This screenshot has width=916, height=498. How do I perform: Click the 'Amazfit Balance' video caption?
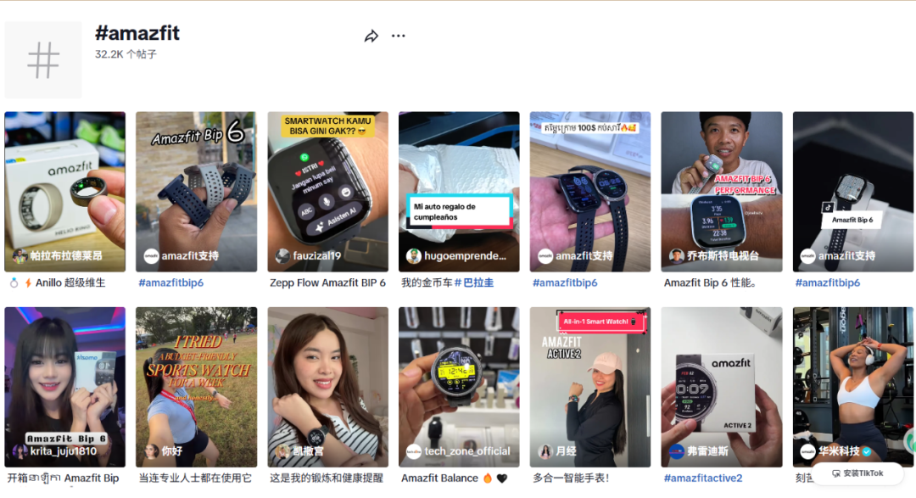point(439,478)
